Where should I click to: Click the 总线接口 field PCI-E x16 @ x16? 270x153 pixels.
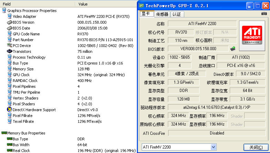pyautogui.click(x=241, y=66)
